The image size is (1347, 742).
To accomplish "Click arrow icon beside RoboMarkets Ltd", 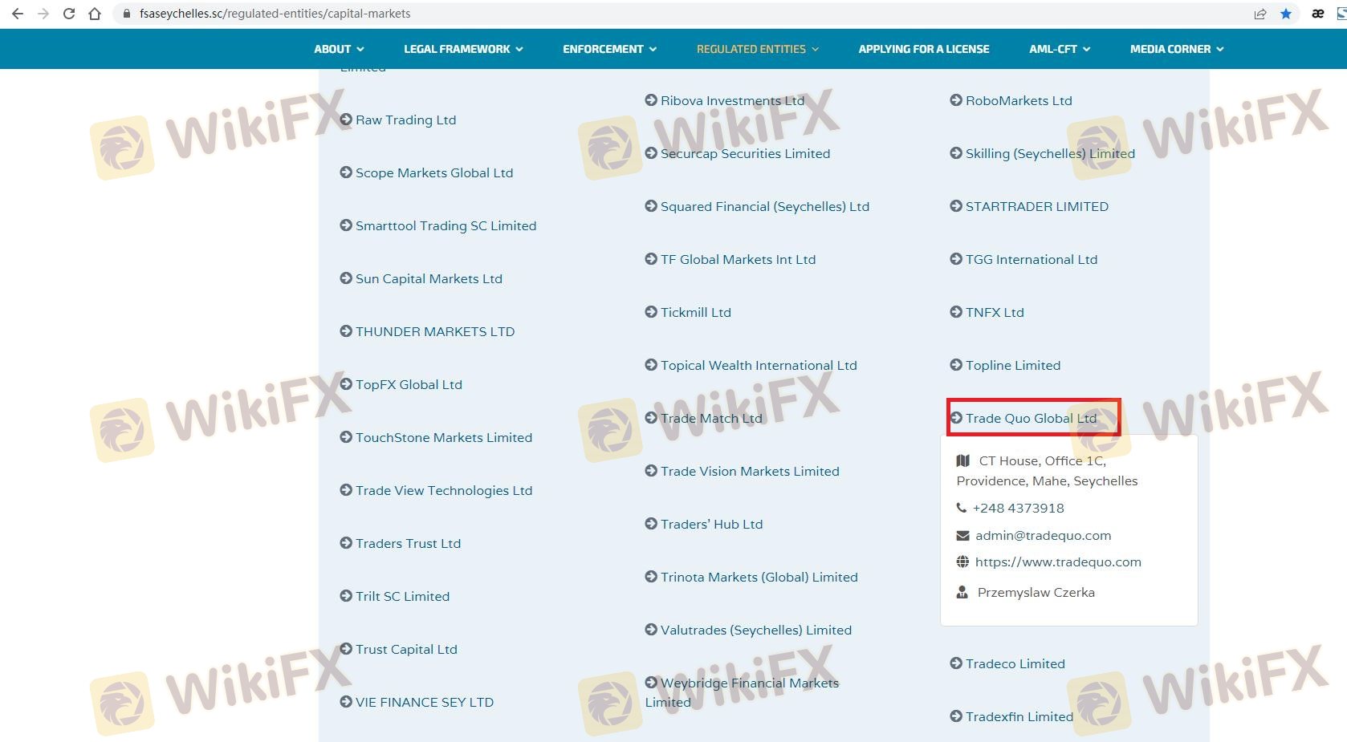I will pos(956,100).
